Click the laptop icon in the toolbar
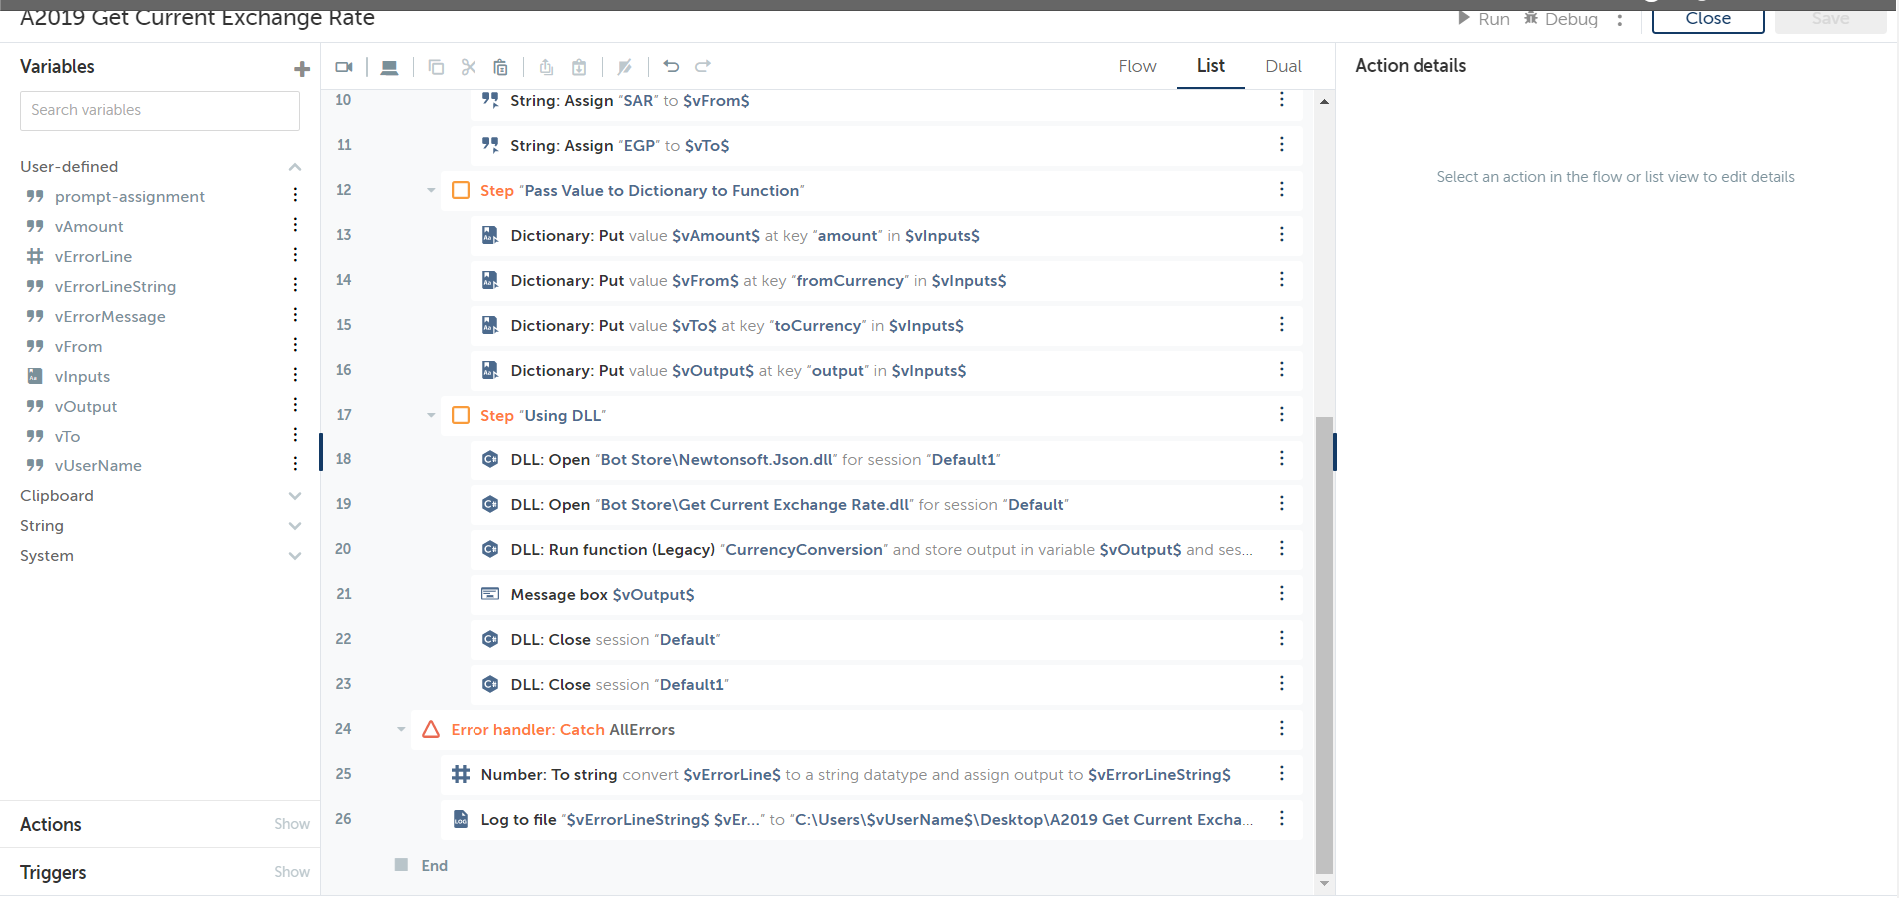 [x=390, y=67]
